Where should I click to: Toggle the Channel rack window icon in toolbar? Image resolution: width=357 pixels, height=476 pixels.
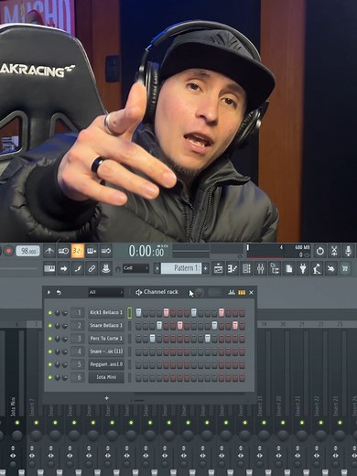pos(246,268)
